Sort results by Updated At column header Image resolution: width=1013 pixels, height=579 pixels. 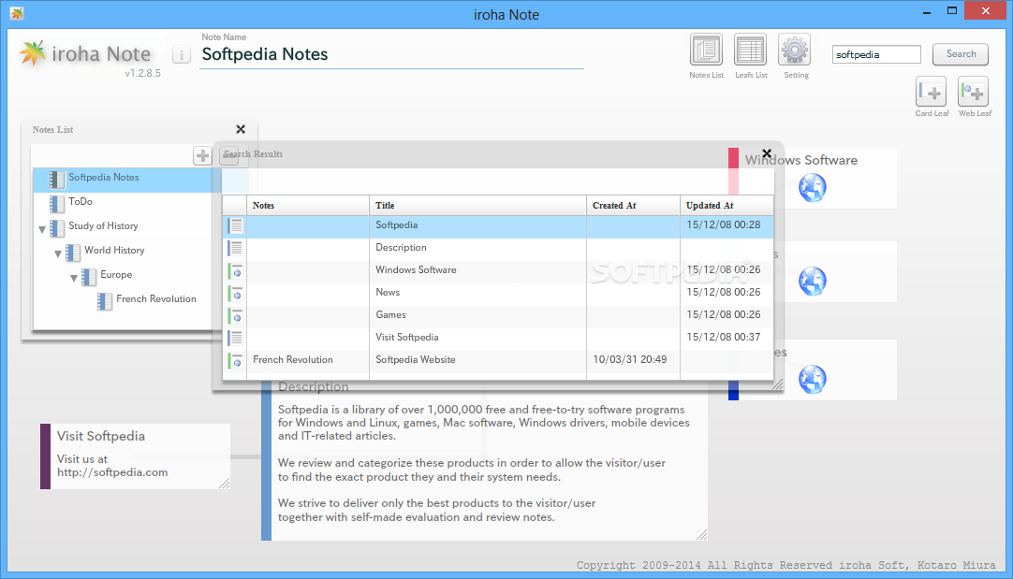click(x=727, y=205)
